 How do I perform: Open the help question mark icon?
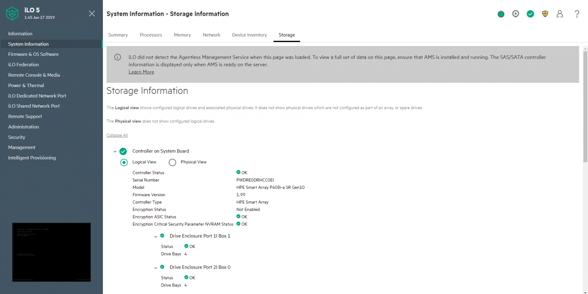point(577,14)
